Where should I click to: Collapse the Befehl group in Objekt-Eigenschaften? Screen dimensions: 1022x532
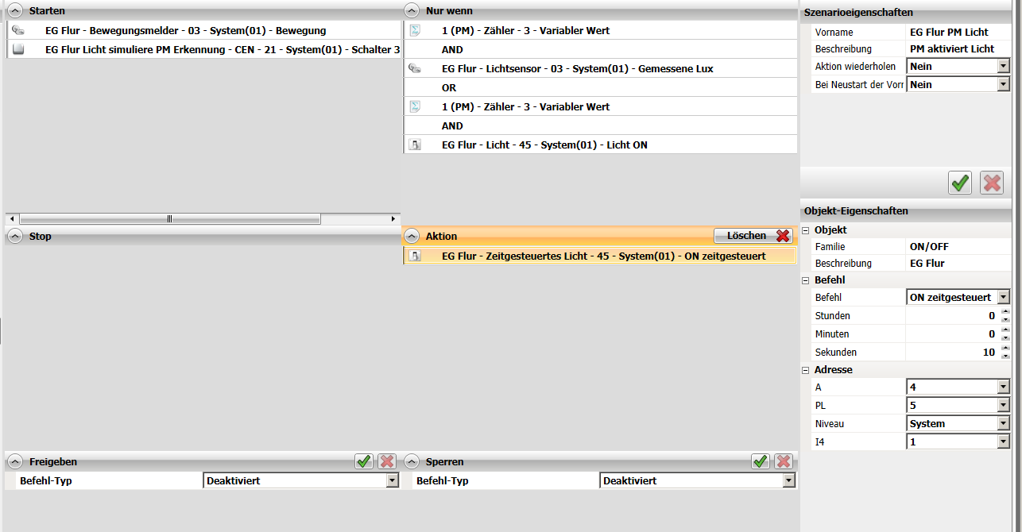click(806, 279)
